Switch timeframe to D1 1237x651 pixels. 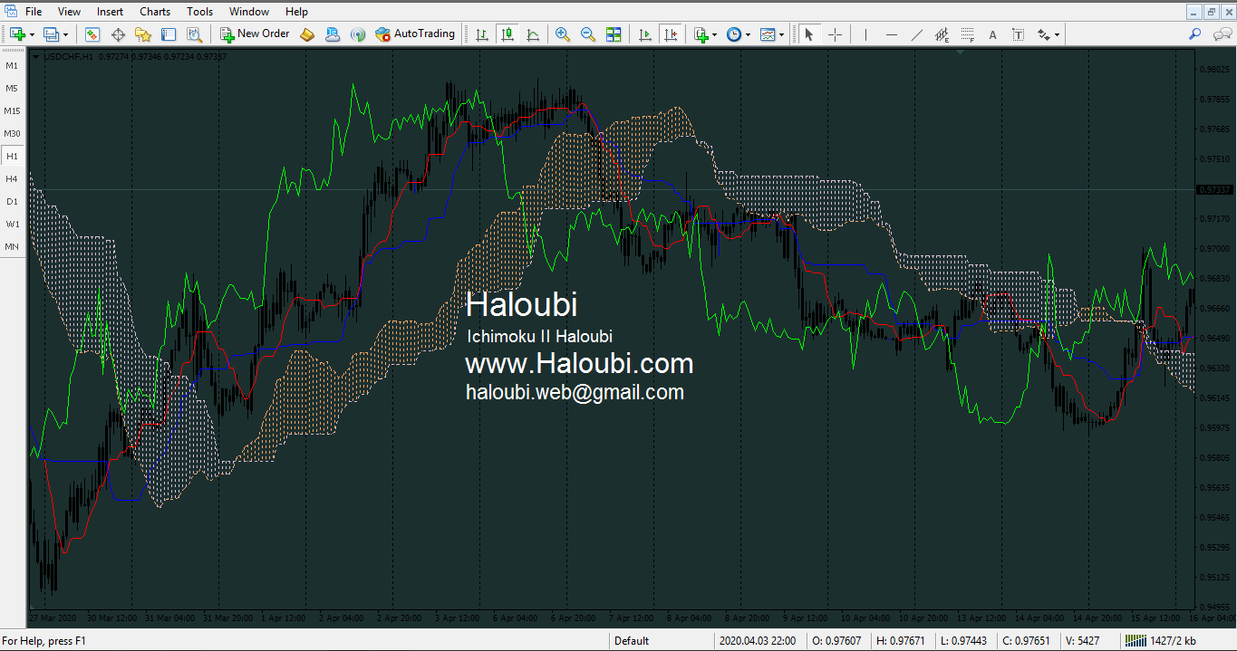[x=12, y=201]
